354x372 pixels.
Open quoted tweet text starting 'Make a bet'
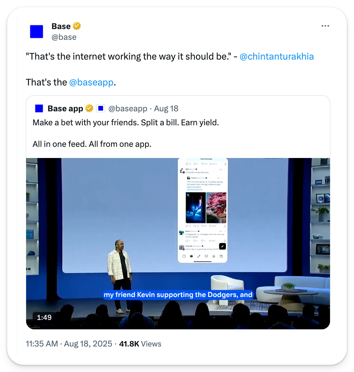[x=125, y=122]
